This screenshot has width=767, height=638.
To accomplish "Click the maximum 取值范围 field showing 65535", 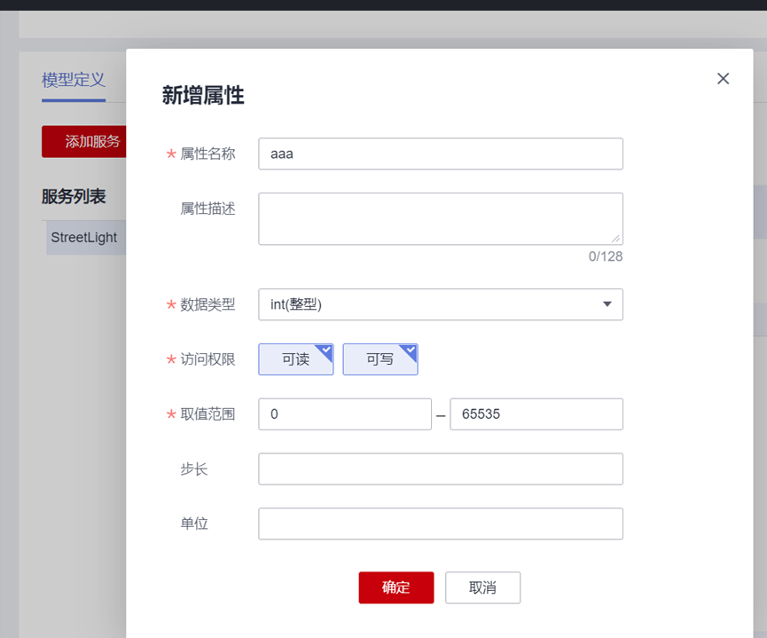I will (536, 414).
